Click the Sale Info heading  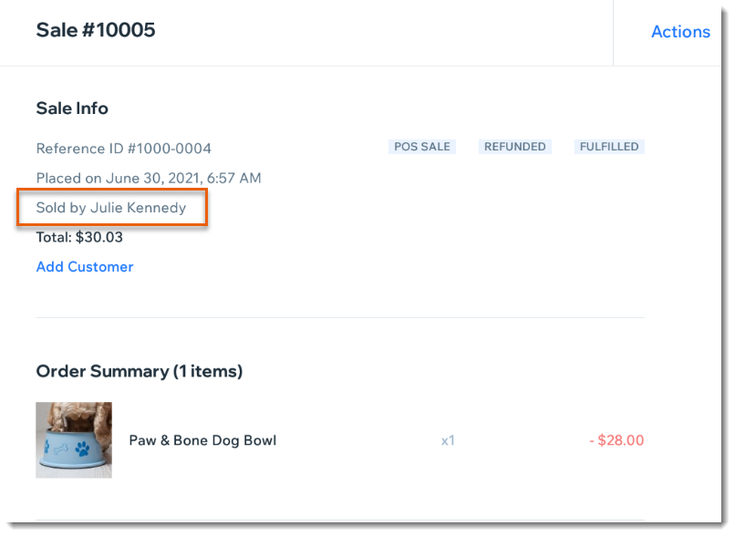click(72, 108)
